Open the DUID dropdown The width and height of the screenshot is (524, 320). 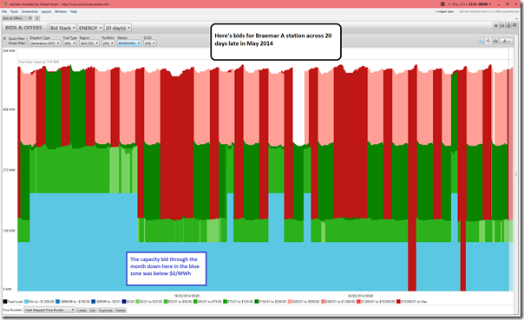(150, 43)
